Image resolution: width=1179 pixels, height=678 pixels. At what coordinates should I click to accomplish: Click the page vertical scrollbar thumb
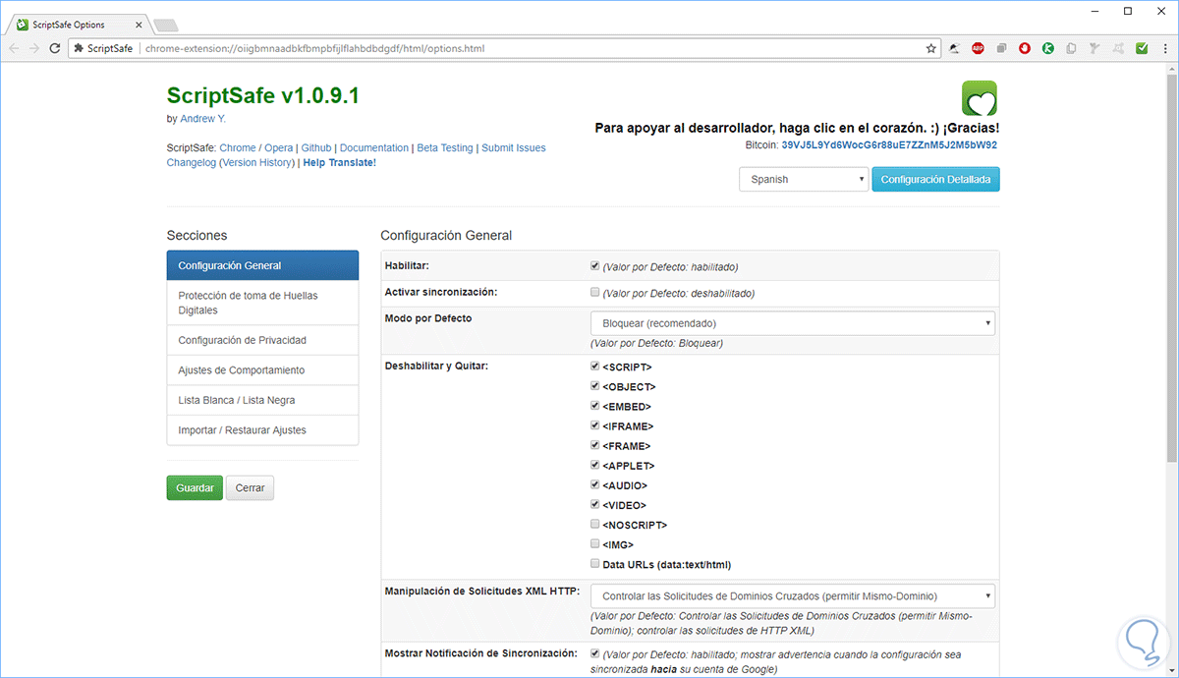click(1170, 267)
